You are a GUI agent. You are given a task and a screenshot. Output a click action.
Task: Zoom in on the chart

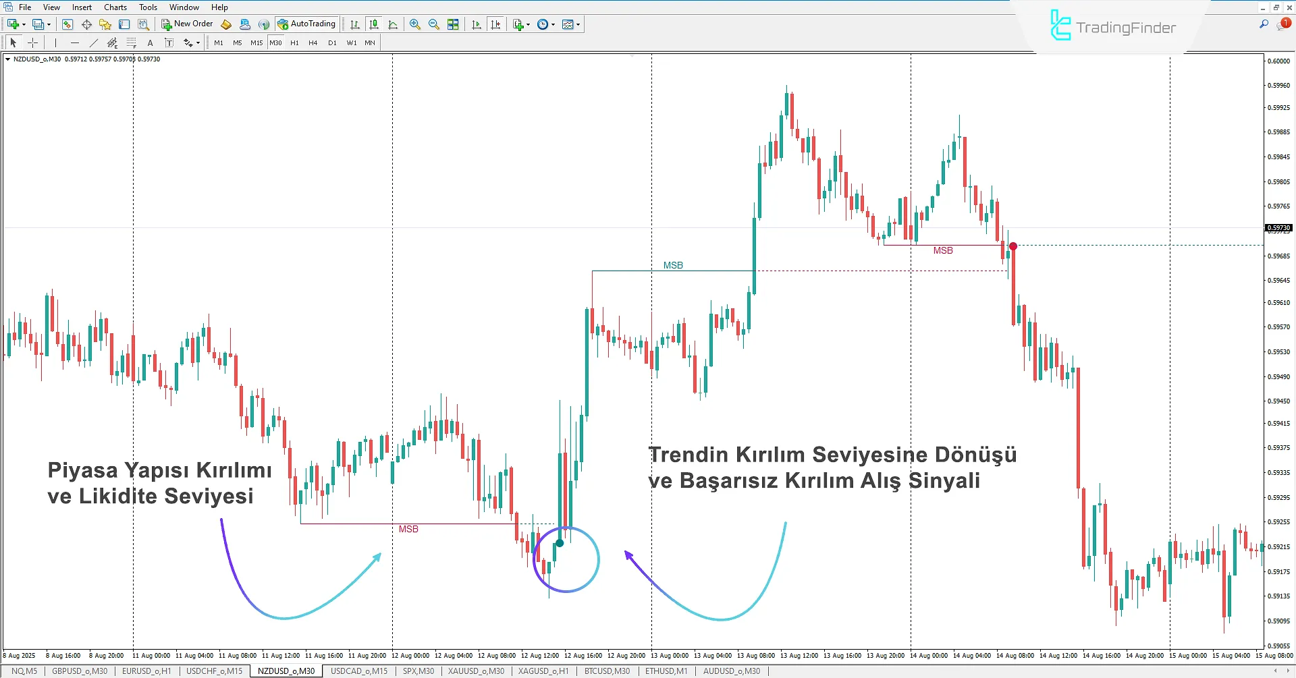[x=415, y=24]
